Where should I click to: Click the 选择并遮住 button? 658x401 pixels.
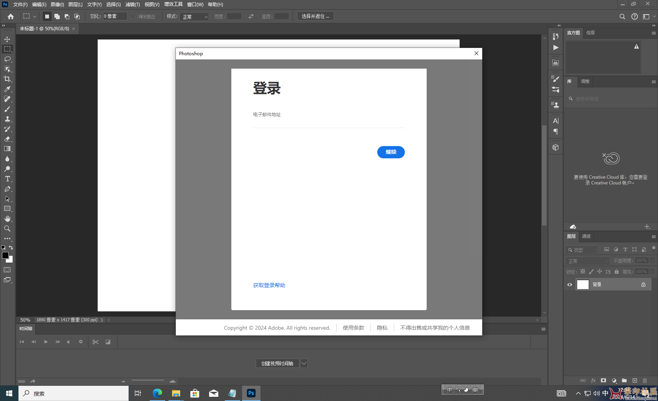coord(315,16)
